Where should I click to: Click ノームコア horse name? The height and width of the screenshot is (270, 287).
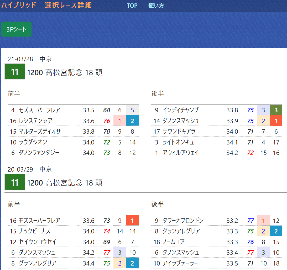point(174,242)
